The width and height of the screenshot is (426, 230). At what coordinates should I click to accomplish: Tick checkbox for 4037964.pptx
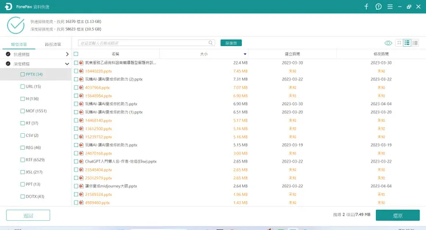pyautogui.click(x=76, y=88)
